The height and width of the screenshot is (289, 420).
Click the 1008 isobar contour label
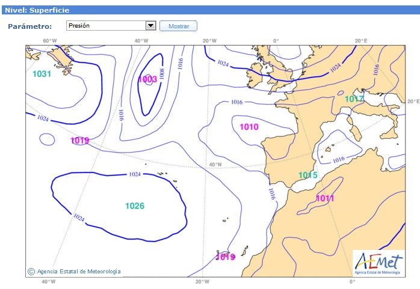[162, 74]
